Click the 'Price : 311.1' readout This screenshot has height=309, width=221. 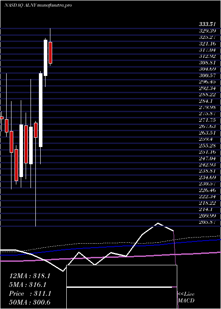coord(30,294)
